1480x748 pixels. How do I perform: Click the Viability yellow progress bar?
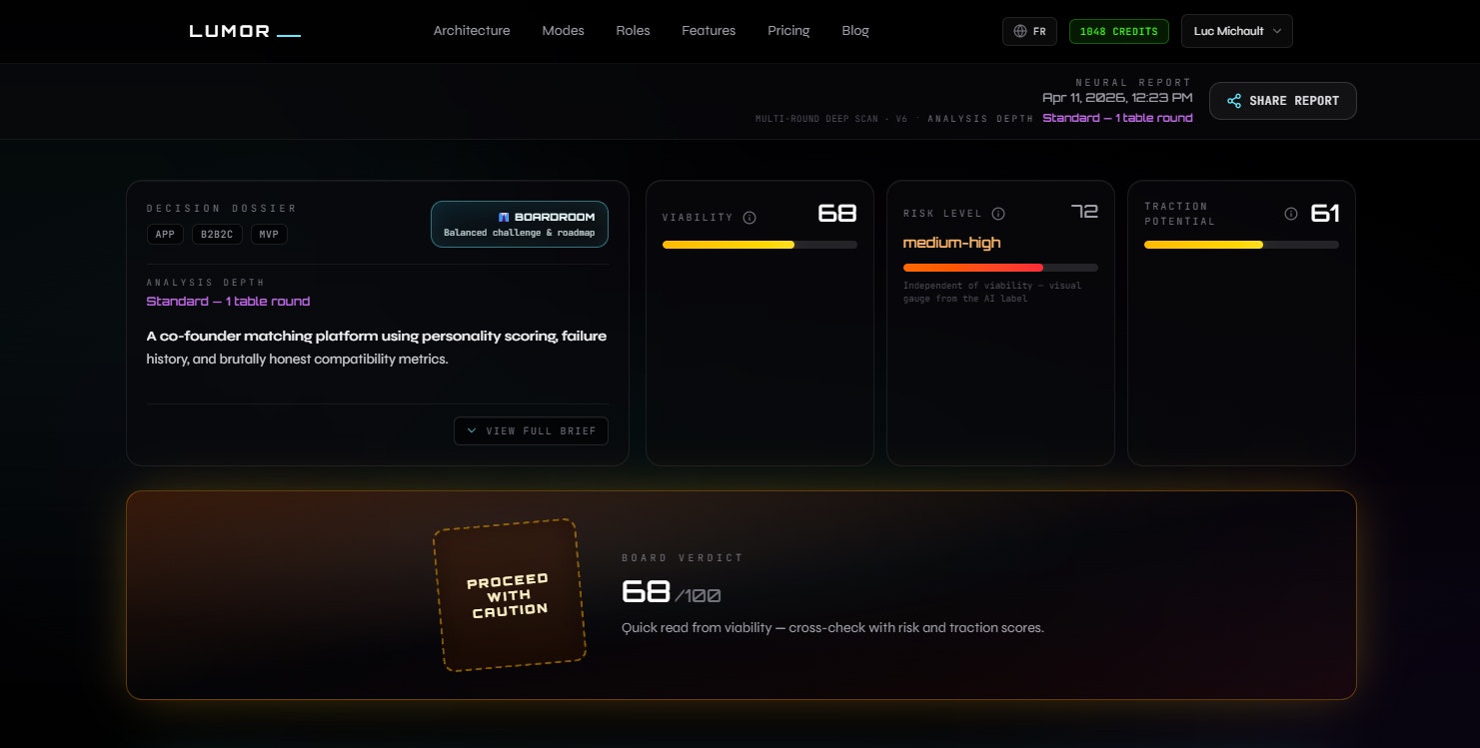tap(759, 245)
